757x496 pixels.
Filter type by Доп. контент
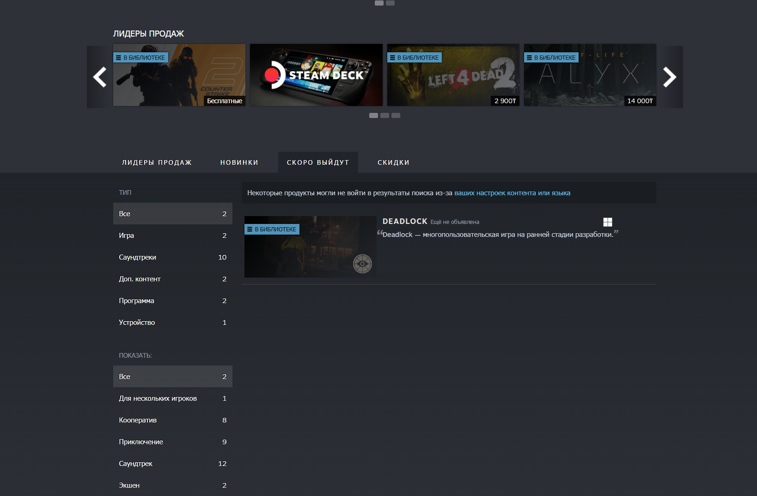tap(173, 279)
